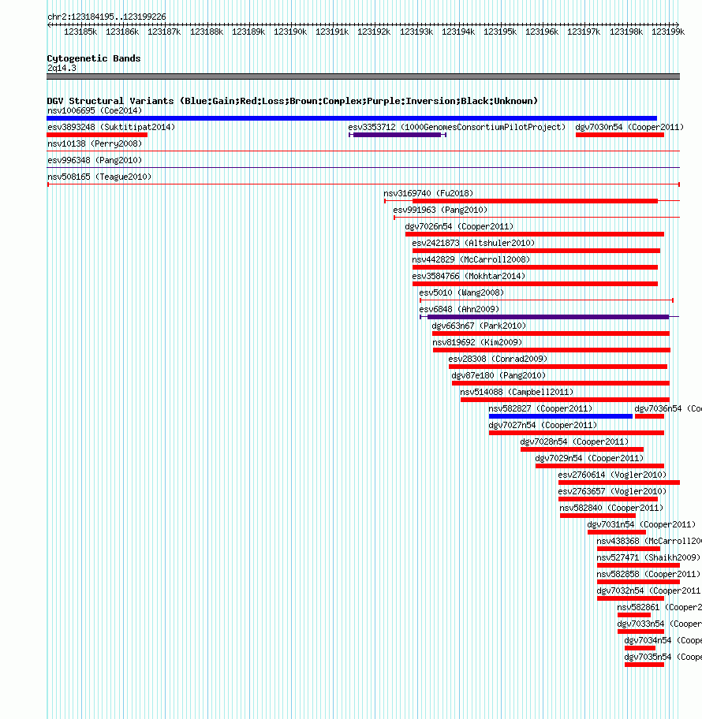Image resolution: width=702 pixels, height=719 pixels.
Task: Open nsv582827 (Cooper2011) label
Action: 540,408
